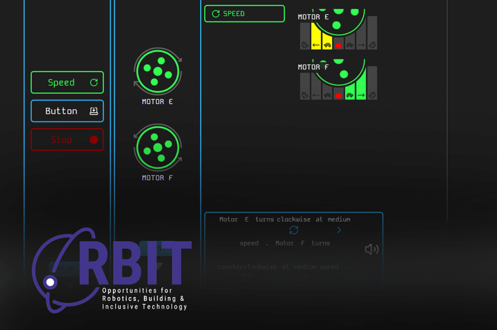Click the rabbit icon on Motor F speed bar
This screenshot has width=497, height=330.
[x=372, y=95]
